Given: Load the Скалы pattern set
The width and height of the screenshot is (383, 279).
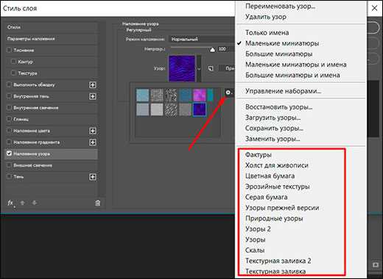Looking at the screenshot, I should 255,250.
